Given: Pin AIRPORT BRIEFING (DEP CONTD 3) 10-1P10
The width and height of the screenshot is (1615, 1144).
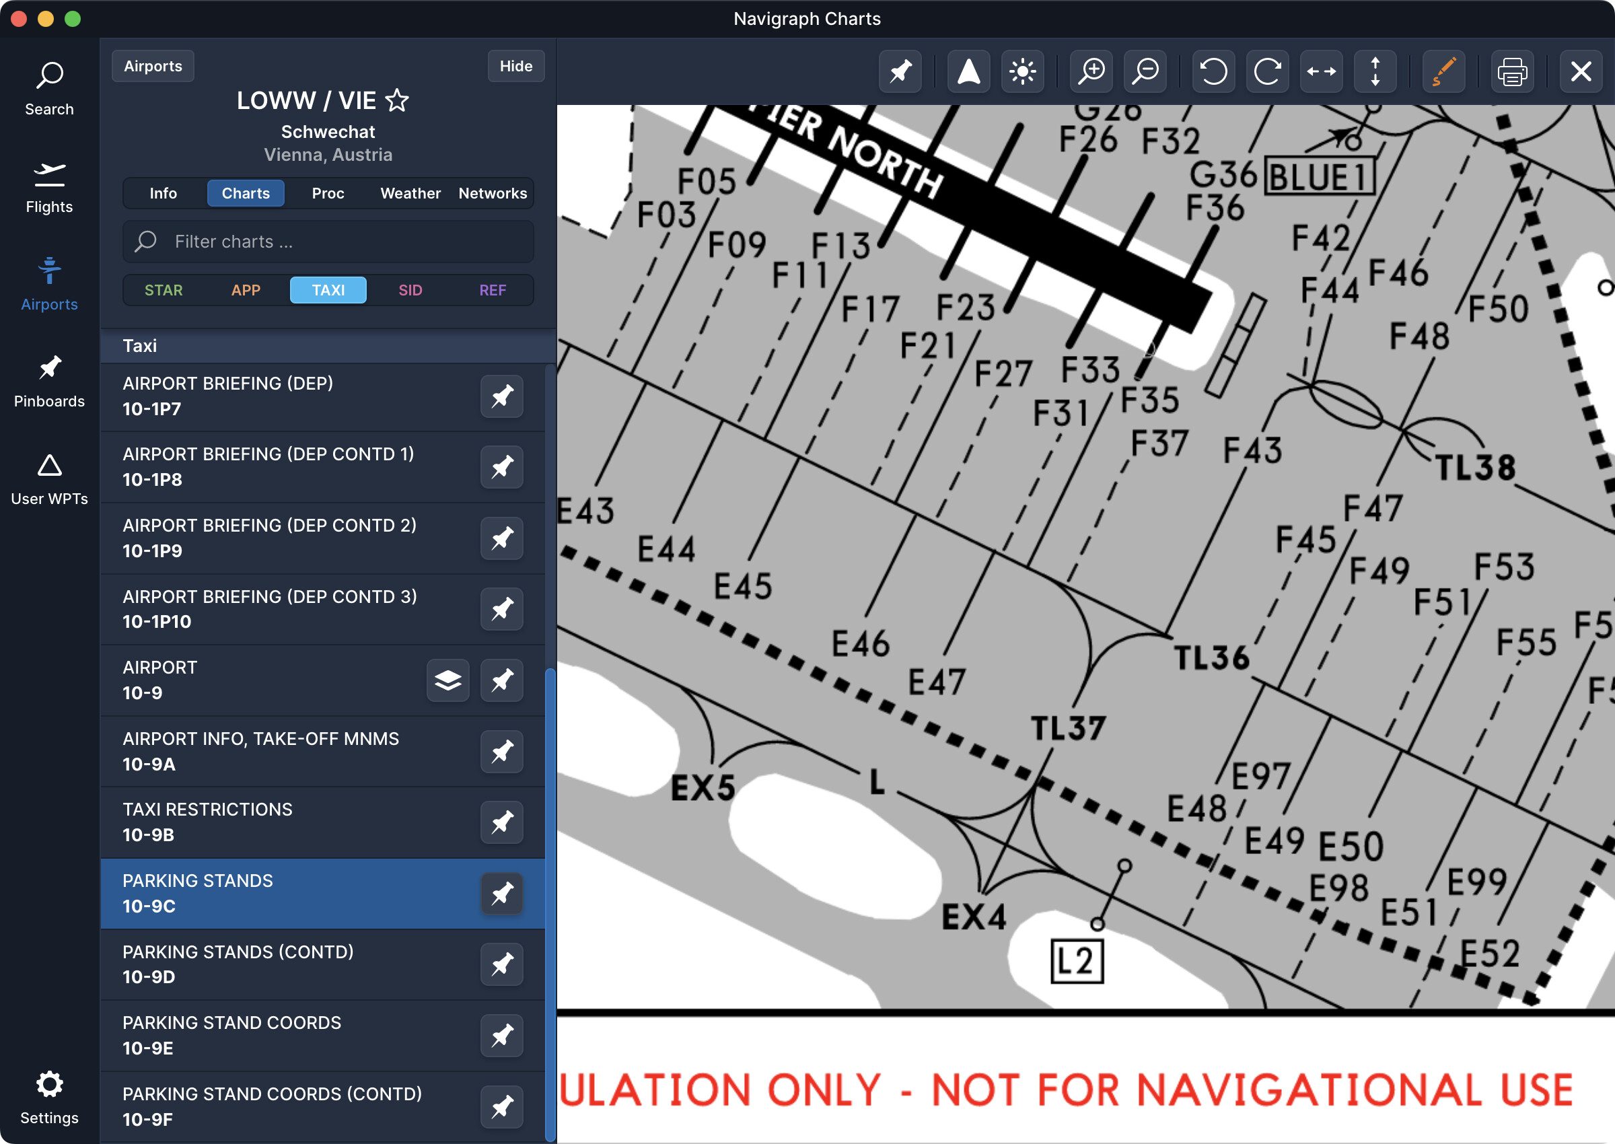Looking at the screenshot, I should pyautogui.click(x=501, y=609).
